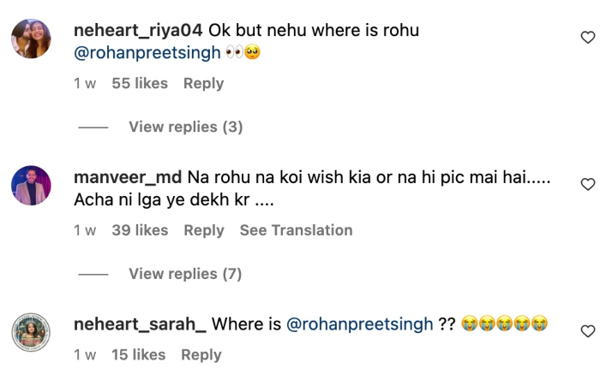Reply to neheart_sarah_'s comment
This screenshot has height=386, width=600.
click(201, 354)
